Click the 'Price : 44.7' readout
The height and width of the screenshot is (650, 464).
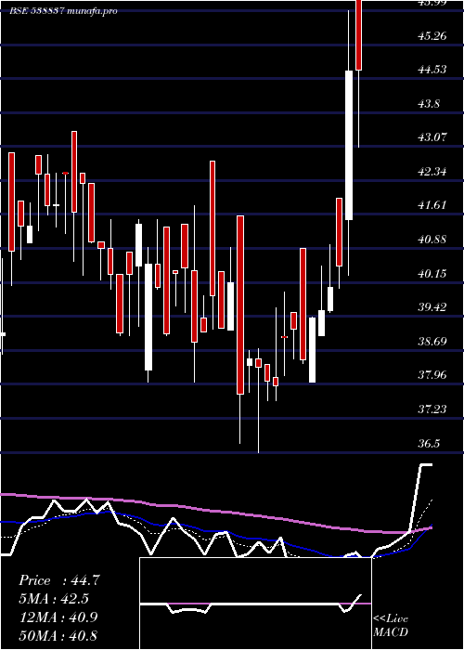point(59,580)
